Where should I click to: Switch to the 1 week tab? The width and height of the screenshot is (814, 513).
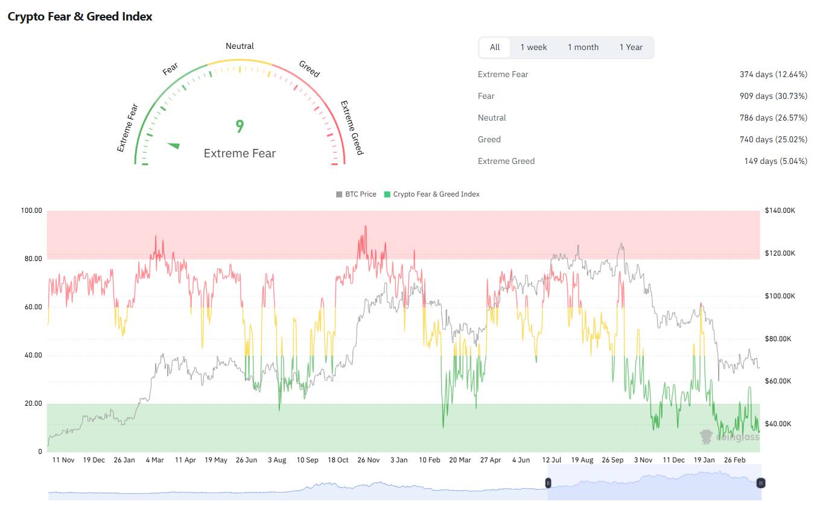533,48
